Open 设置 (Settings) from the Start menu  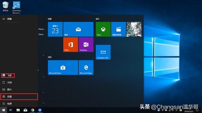19,97
